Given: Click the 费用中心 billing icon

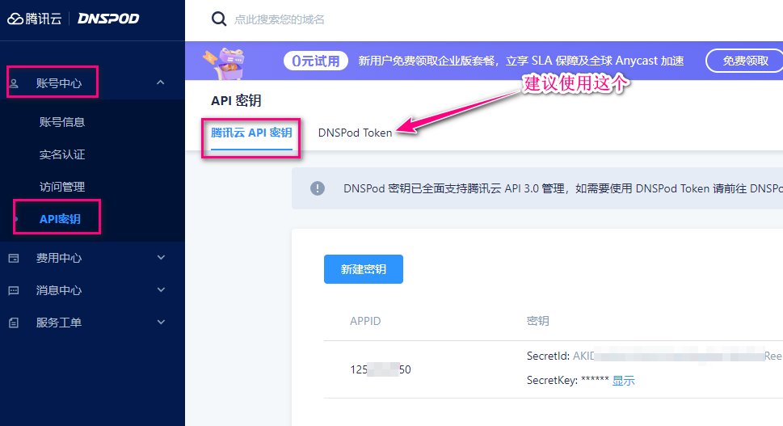Looking at the screenshot, I should [x=14, y=258].
